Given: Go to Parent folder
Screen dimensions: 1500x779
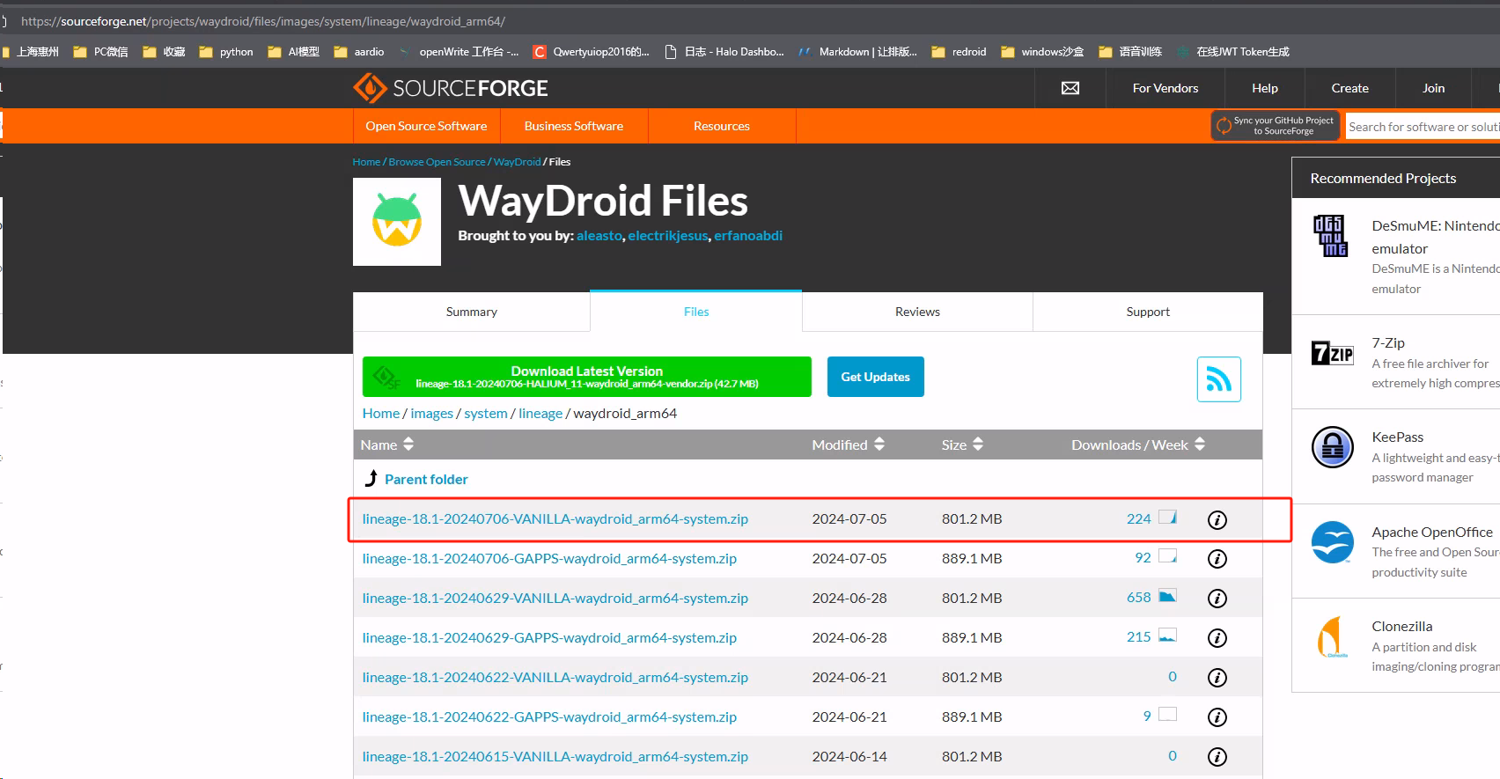Looking at the screenshot, I should click(425, 480).
